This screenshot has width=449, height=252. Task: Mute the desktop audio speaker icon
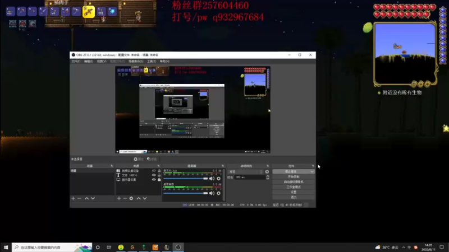pyautogui.click(x=212, y=193)
